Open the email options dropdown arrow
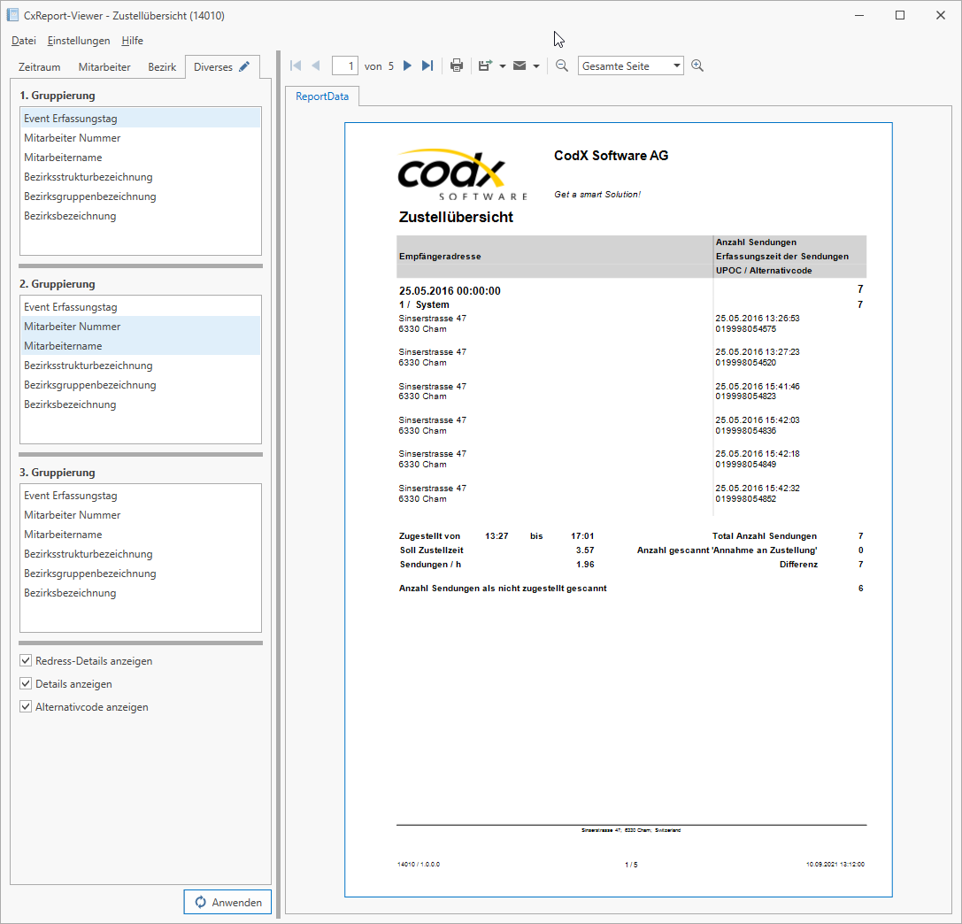This screenshot has width=962, height=924. pyautogui.click(x=536, y=66)
